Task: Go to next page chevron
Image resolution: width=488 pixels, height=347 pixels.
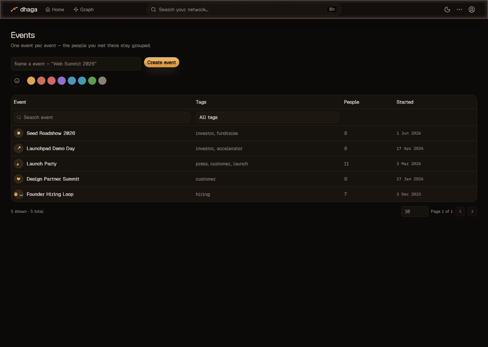Action: point(472,211)
